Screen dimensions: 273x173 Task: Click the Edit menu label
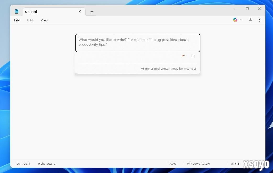pyautogui.click(x=30, y=20)
